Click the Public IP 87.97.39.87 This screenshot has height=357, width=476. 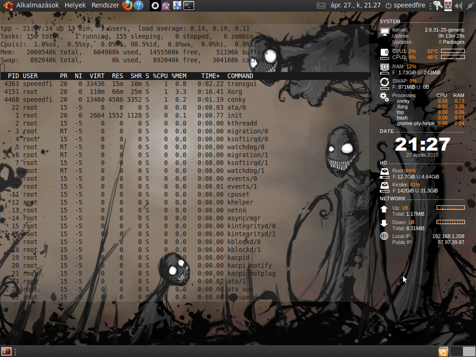pos(451,242)
